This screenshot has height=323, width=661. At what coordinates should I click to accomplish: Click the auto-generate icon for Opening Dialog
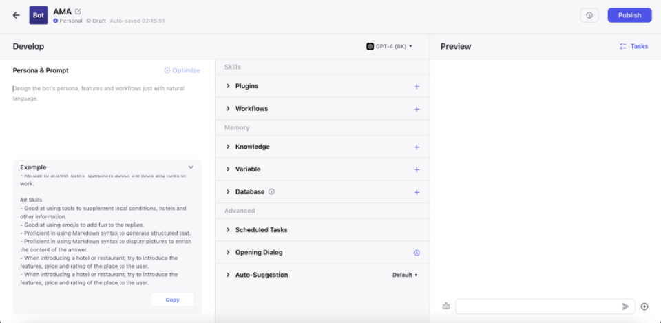417,253
